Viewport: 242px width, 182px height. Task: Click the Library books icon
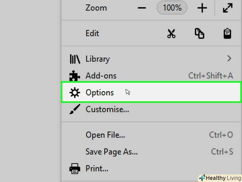(75, 59)
